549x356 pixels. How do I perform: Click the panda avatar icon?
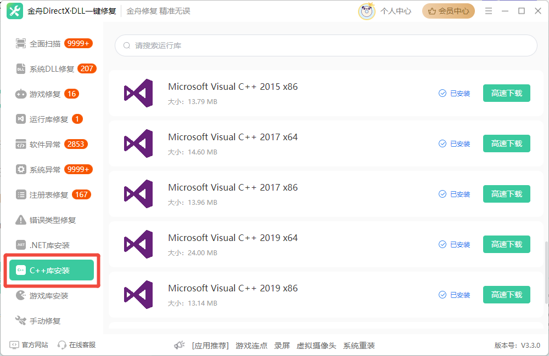pos(367,11)
